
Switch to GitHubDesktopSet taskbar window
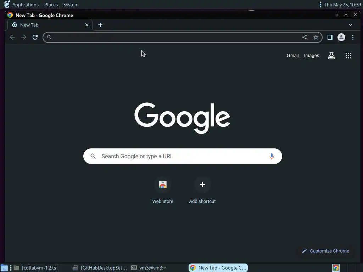[x=100, y=268]
